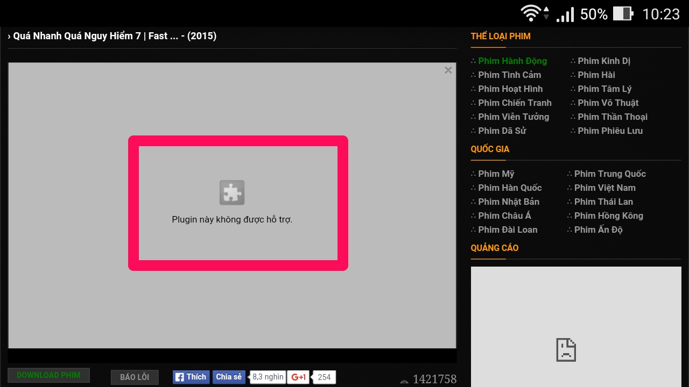Click the DOWNLOAD PHIM button
689x387 pixels.
[x=48, y=375]
